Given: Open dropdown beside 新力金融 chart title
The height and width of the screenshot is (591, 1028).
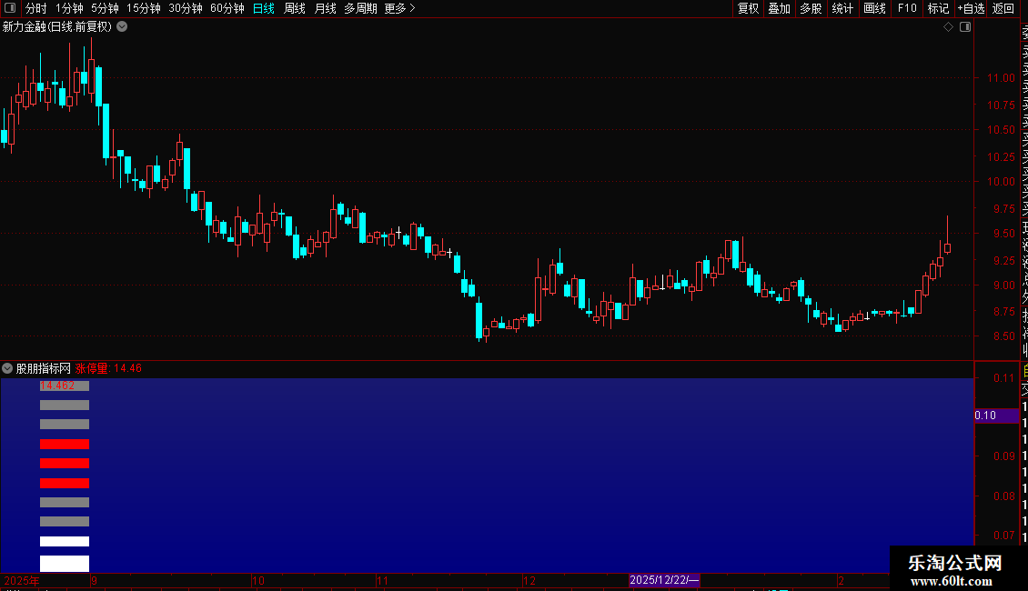Looking at the screenshot, I should pos(122,27).
